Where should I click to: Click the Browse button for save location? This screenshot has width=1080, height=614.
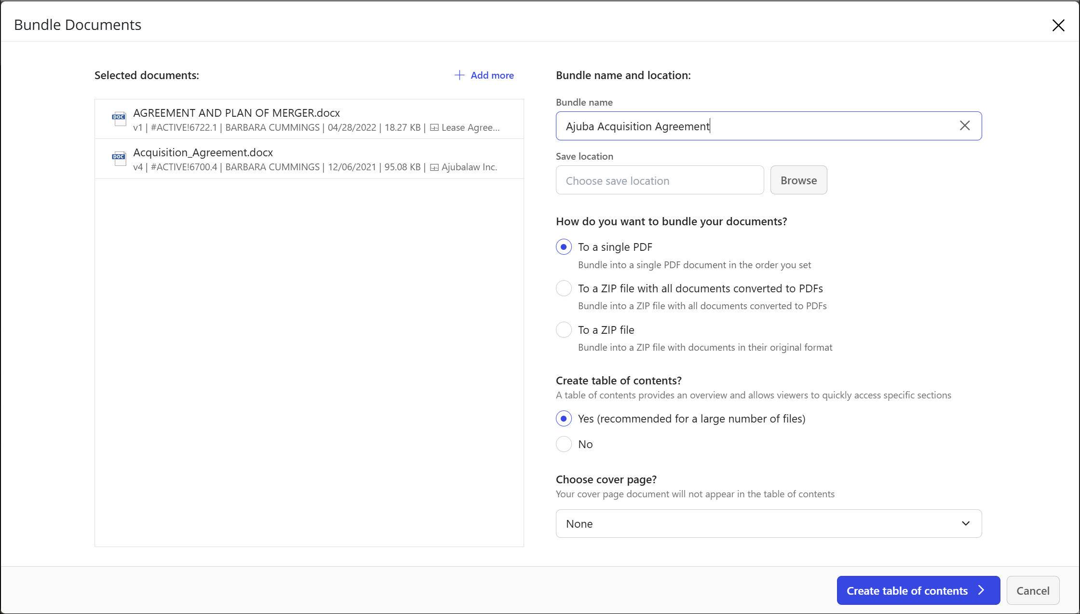point(798,180)
